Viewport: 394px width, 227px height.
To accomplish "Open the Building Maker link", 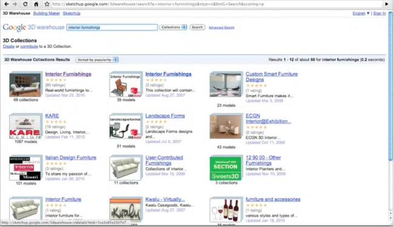I will tap(47, 13).
